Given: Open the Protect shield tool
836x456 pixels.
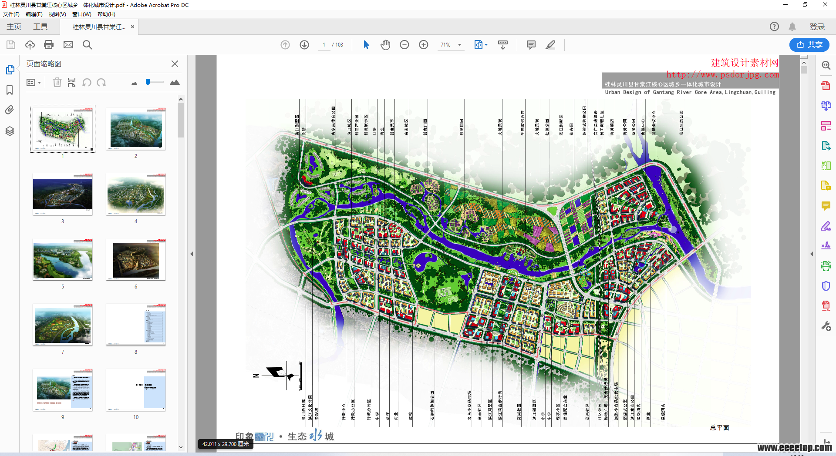Looking at the screenshot, I should (x=826, y=286).
